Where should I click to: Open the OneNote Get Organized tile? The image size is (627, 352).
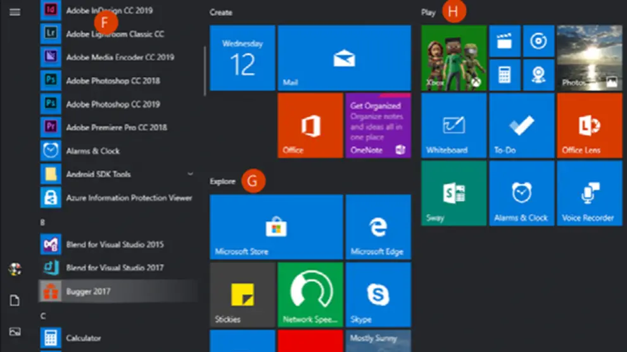378,126
